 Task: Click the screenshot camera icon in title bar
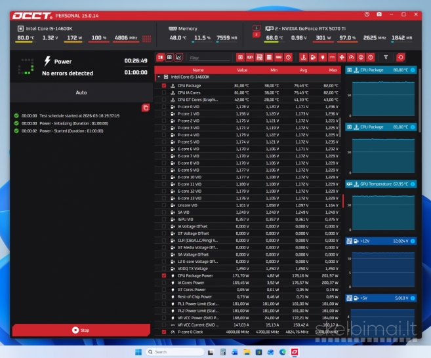tap(379, 14)
